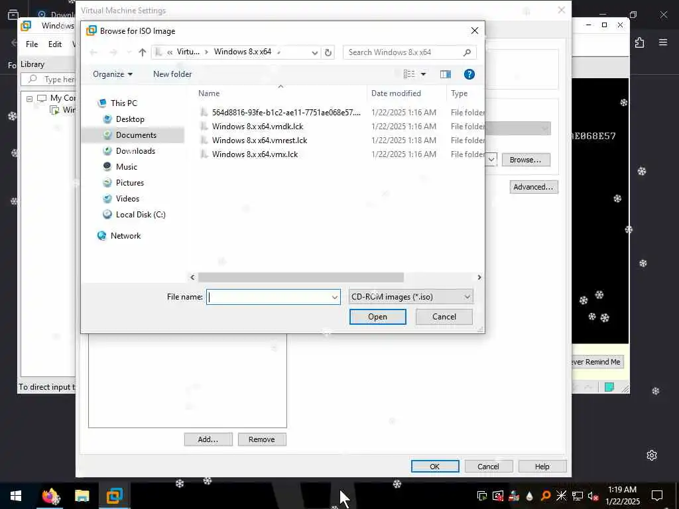The image size is (679, 509).
Task: Click Advanced... in Virtual Machine Settings
Action: pyautogui.click(x=534, y=187)
